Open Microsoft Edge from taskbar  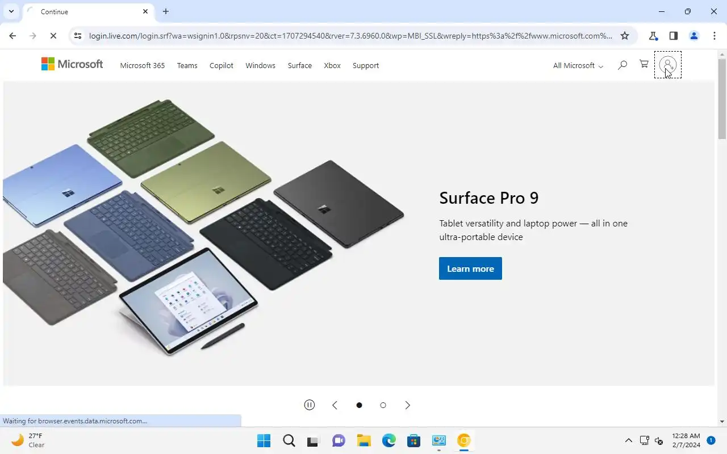click(389, 440)
